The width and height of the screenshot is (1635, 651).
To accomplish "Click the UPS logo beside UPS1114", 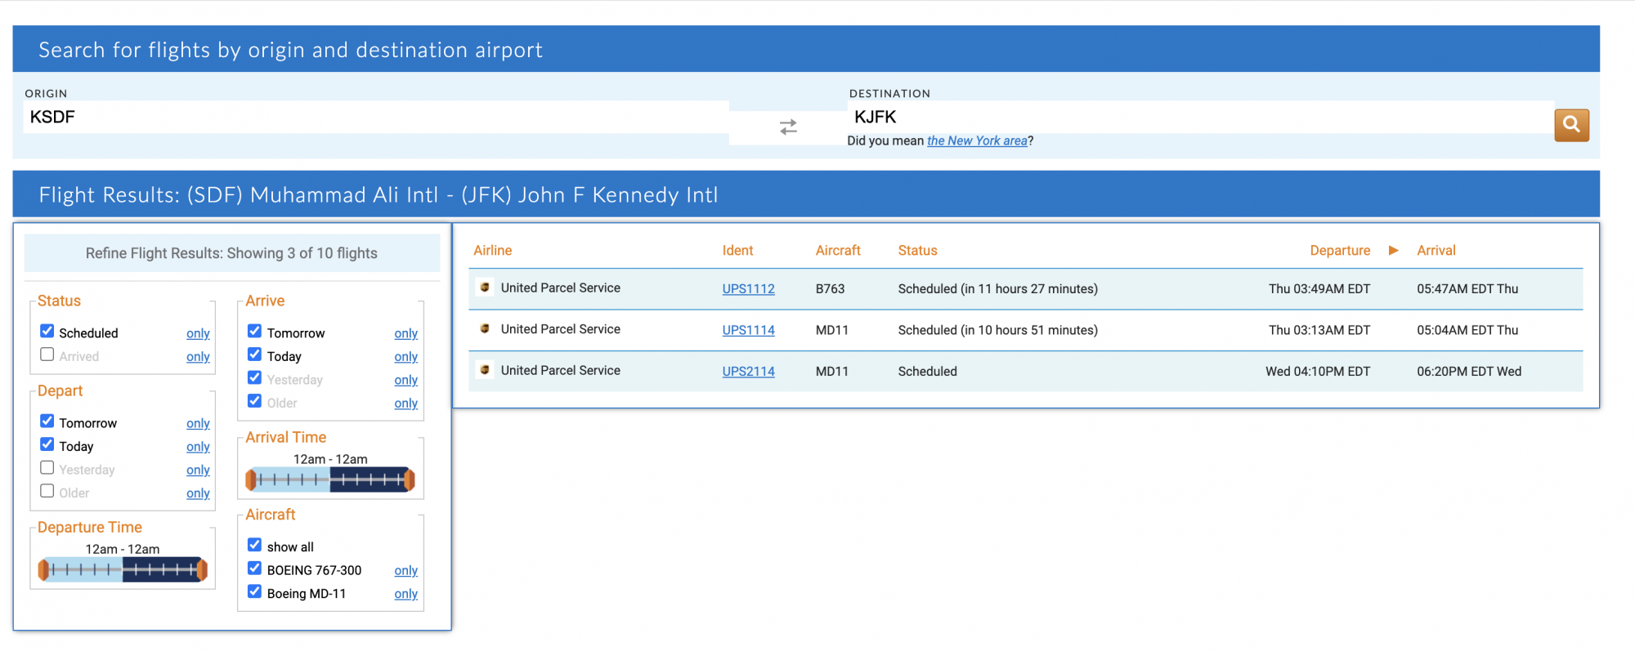I will 485,328.
